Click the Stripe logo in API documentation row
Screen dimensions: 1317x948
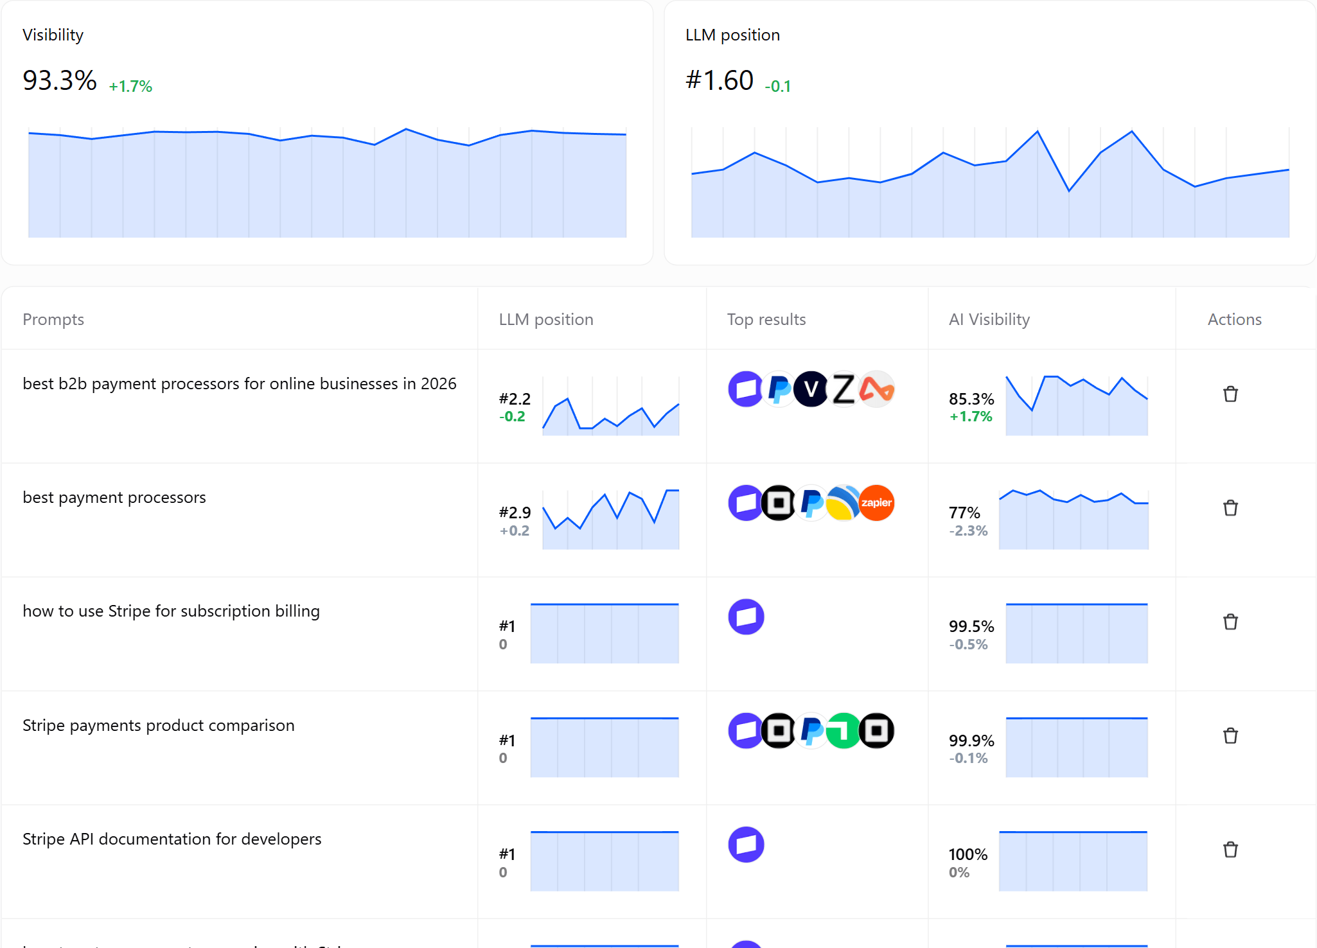(746, 845)
